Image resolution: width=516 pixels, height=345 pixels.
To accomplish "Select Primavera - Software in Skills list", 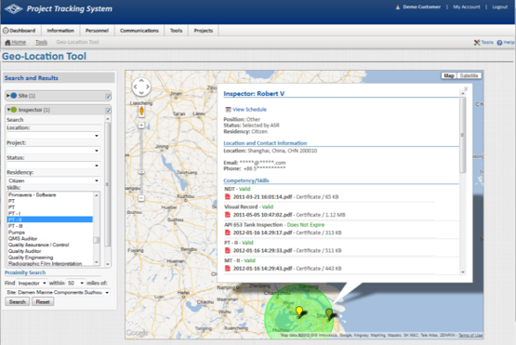I will pyautogui.click(x=50, y=195).
